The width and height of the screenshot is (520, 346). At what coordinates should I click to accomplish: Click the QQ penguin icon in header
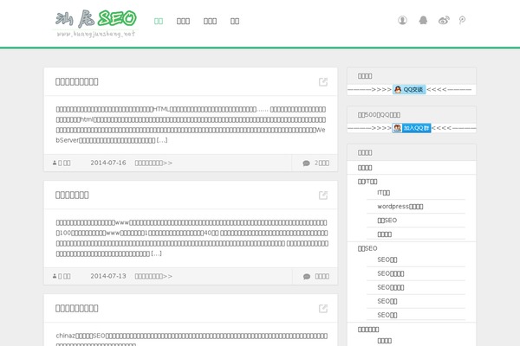[x=423, y=20]
